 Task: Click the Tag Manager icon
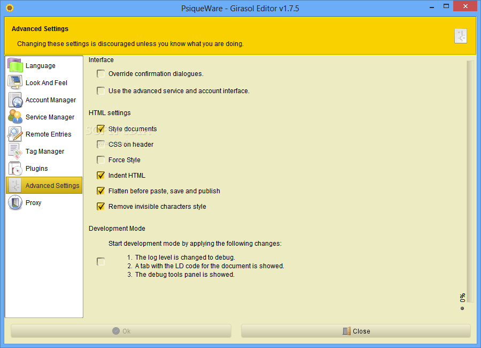(15, 152)
